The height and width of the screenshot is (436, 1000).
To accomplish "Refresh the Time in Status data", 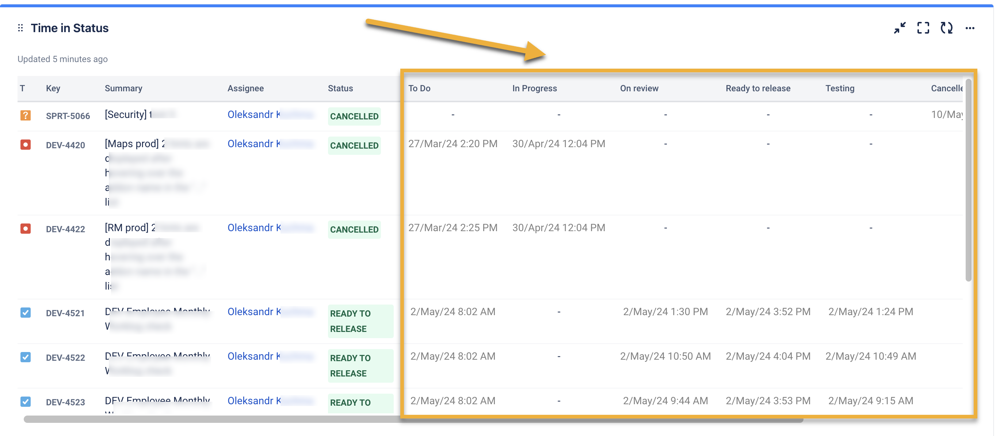I will click(947, 28).
